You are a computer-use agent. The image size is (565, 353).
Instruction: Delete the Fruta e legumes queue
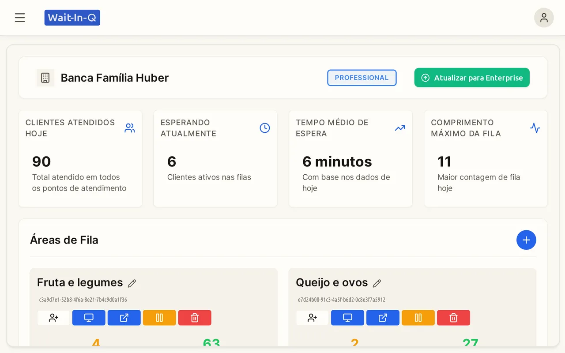[195, 318]
